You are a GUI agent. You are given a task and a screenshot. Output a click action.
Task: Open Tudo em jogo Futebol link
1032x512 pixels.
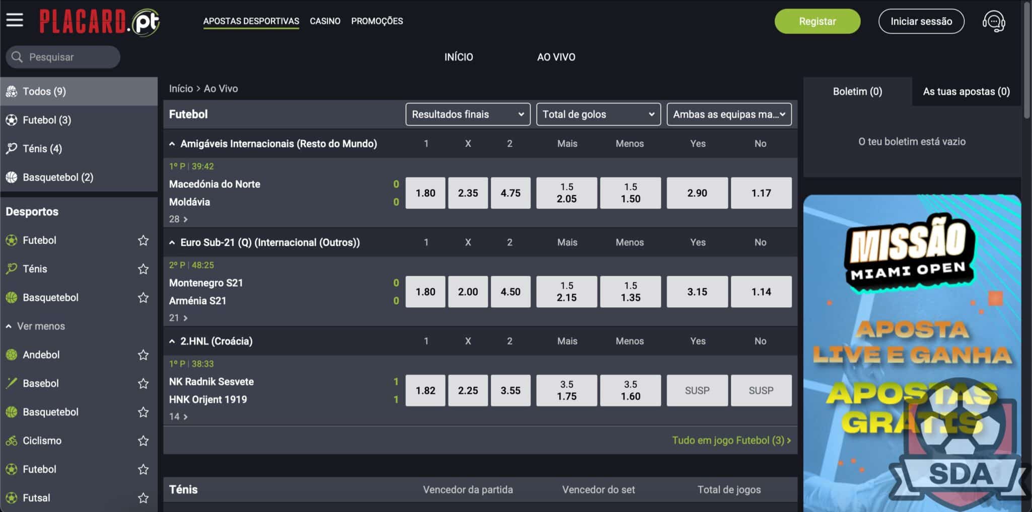[x=731, y=440]
